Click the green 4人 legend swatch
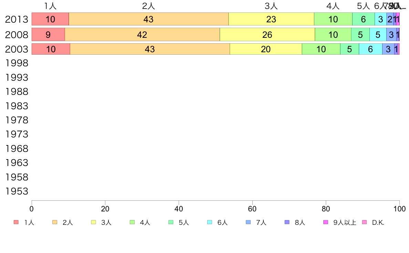409x253 pixels. [132, 222]
